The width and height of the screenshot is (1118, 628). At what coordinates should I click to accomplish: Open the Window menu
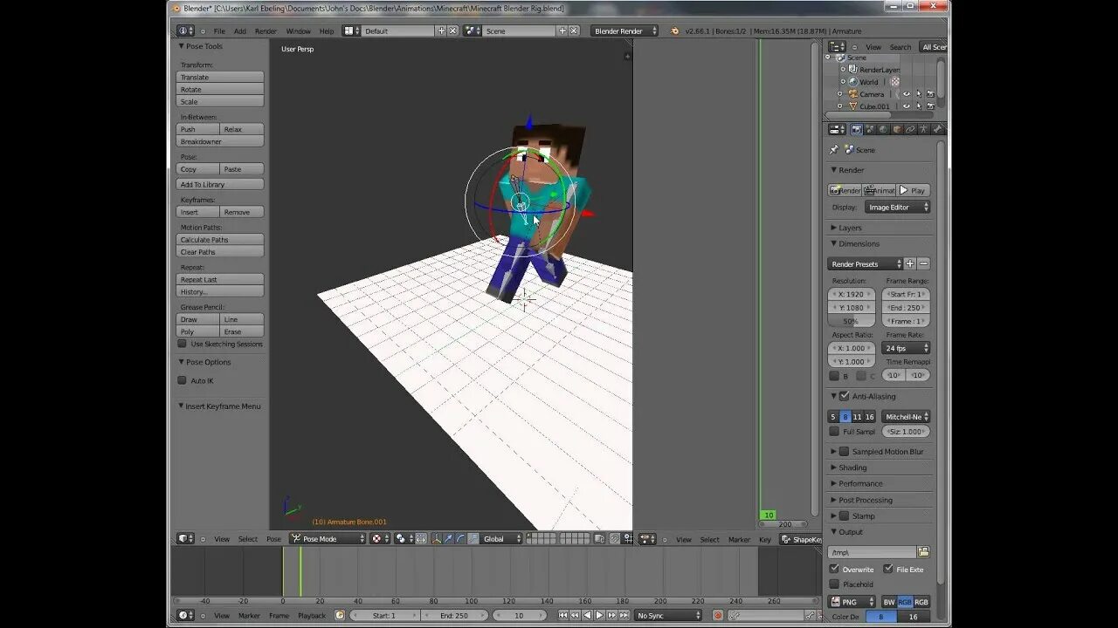299,31
